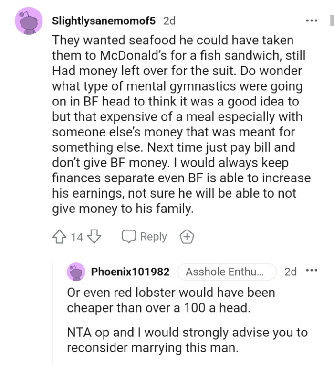The height and width of the screenshot is (366, 334).
Task: Downvote Slightlysanemomof5's comment
Action: [94, 237]
